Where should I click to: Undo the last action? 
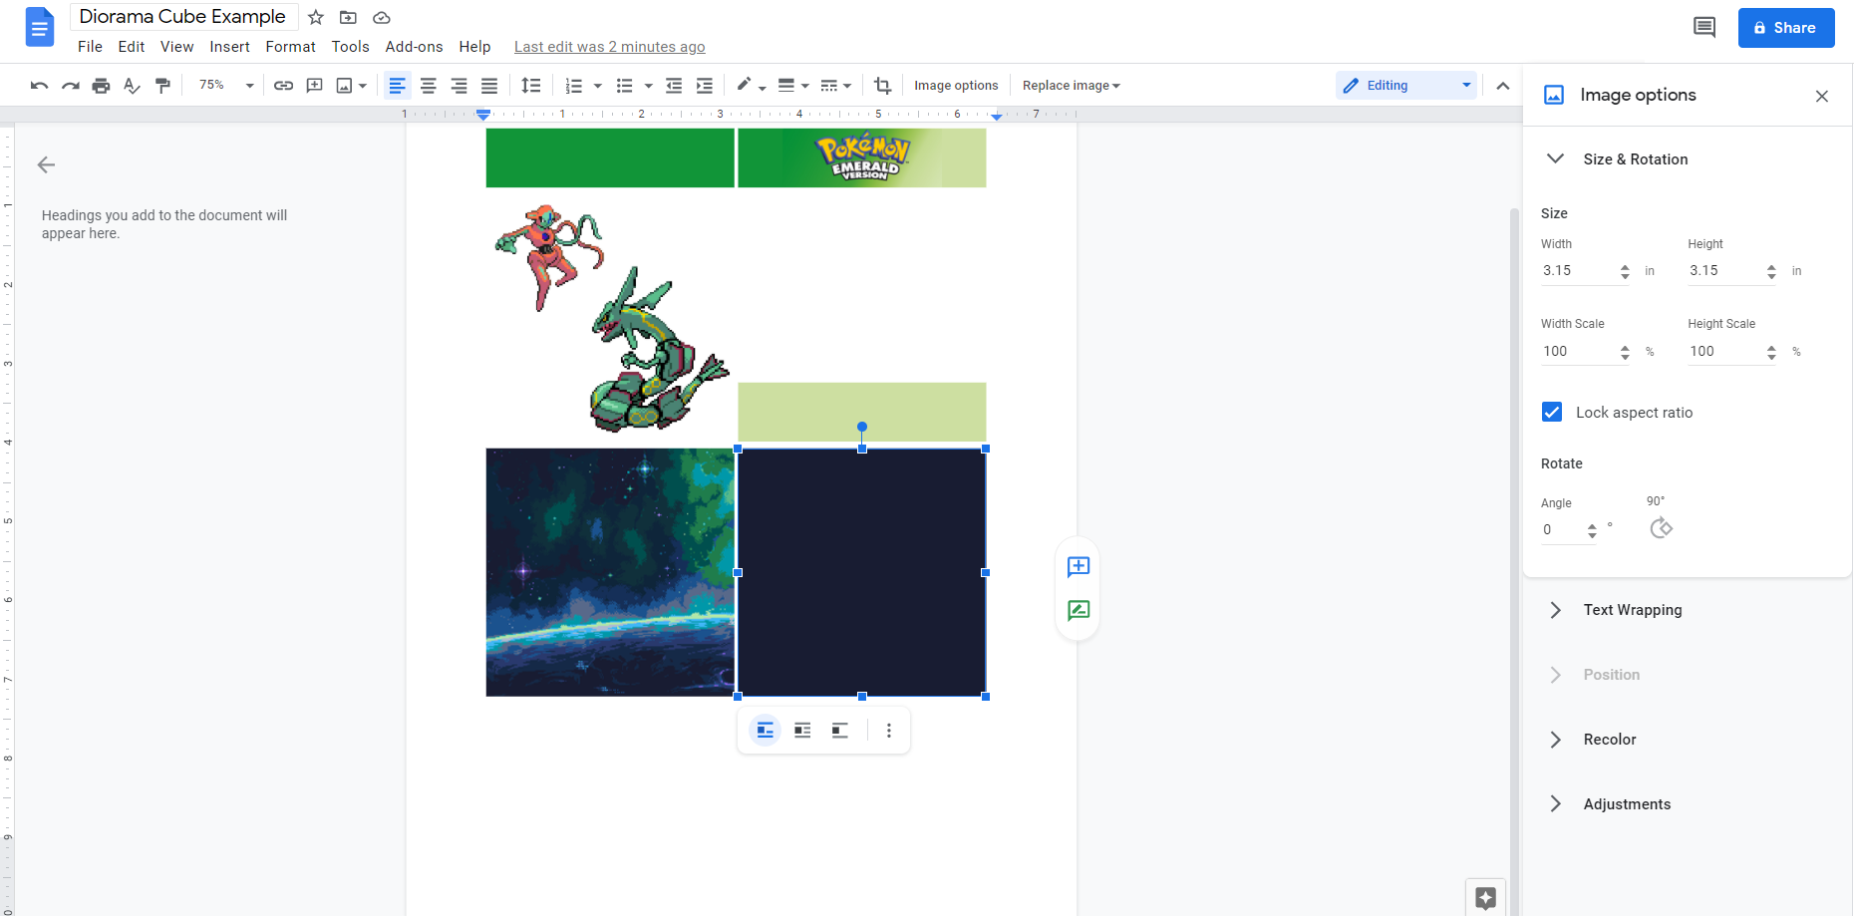tap(38, 85)
